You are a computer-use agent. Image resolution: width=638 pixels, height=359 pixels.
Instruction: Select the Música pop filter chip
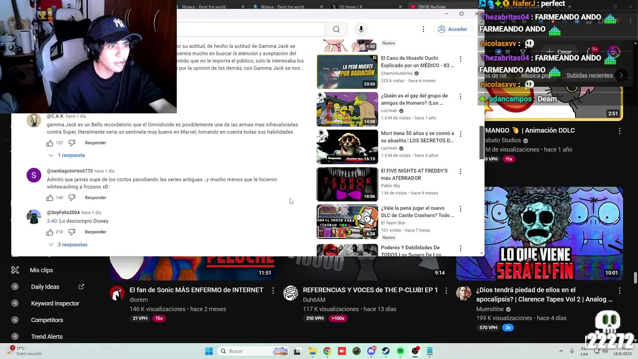coord(536,76)
